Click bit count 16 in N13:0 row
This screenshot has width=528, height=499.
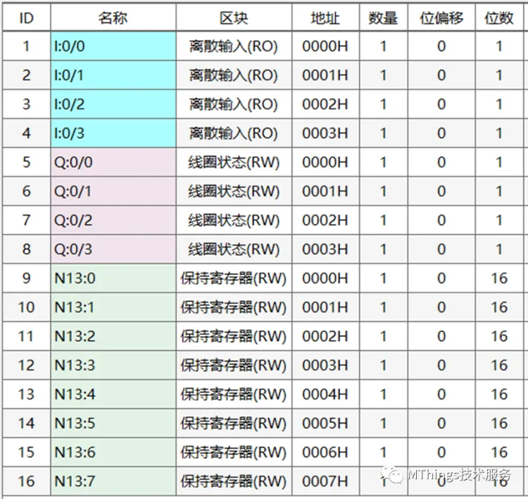499,278
